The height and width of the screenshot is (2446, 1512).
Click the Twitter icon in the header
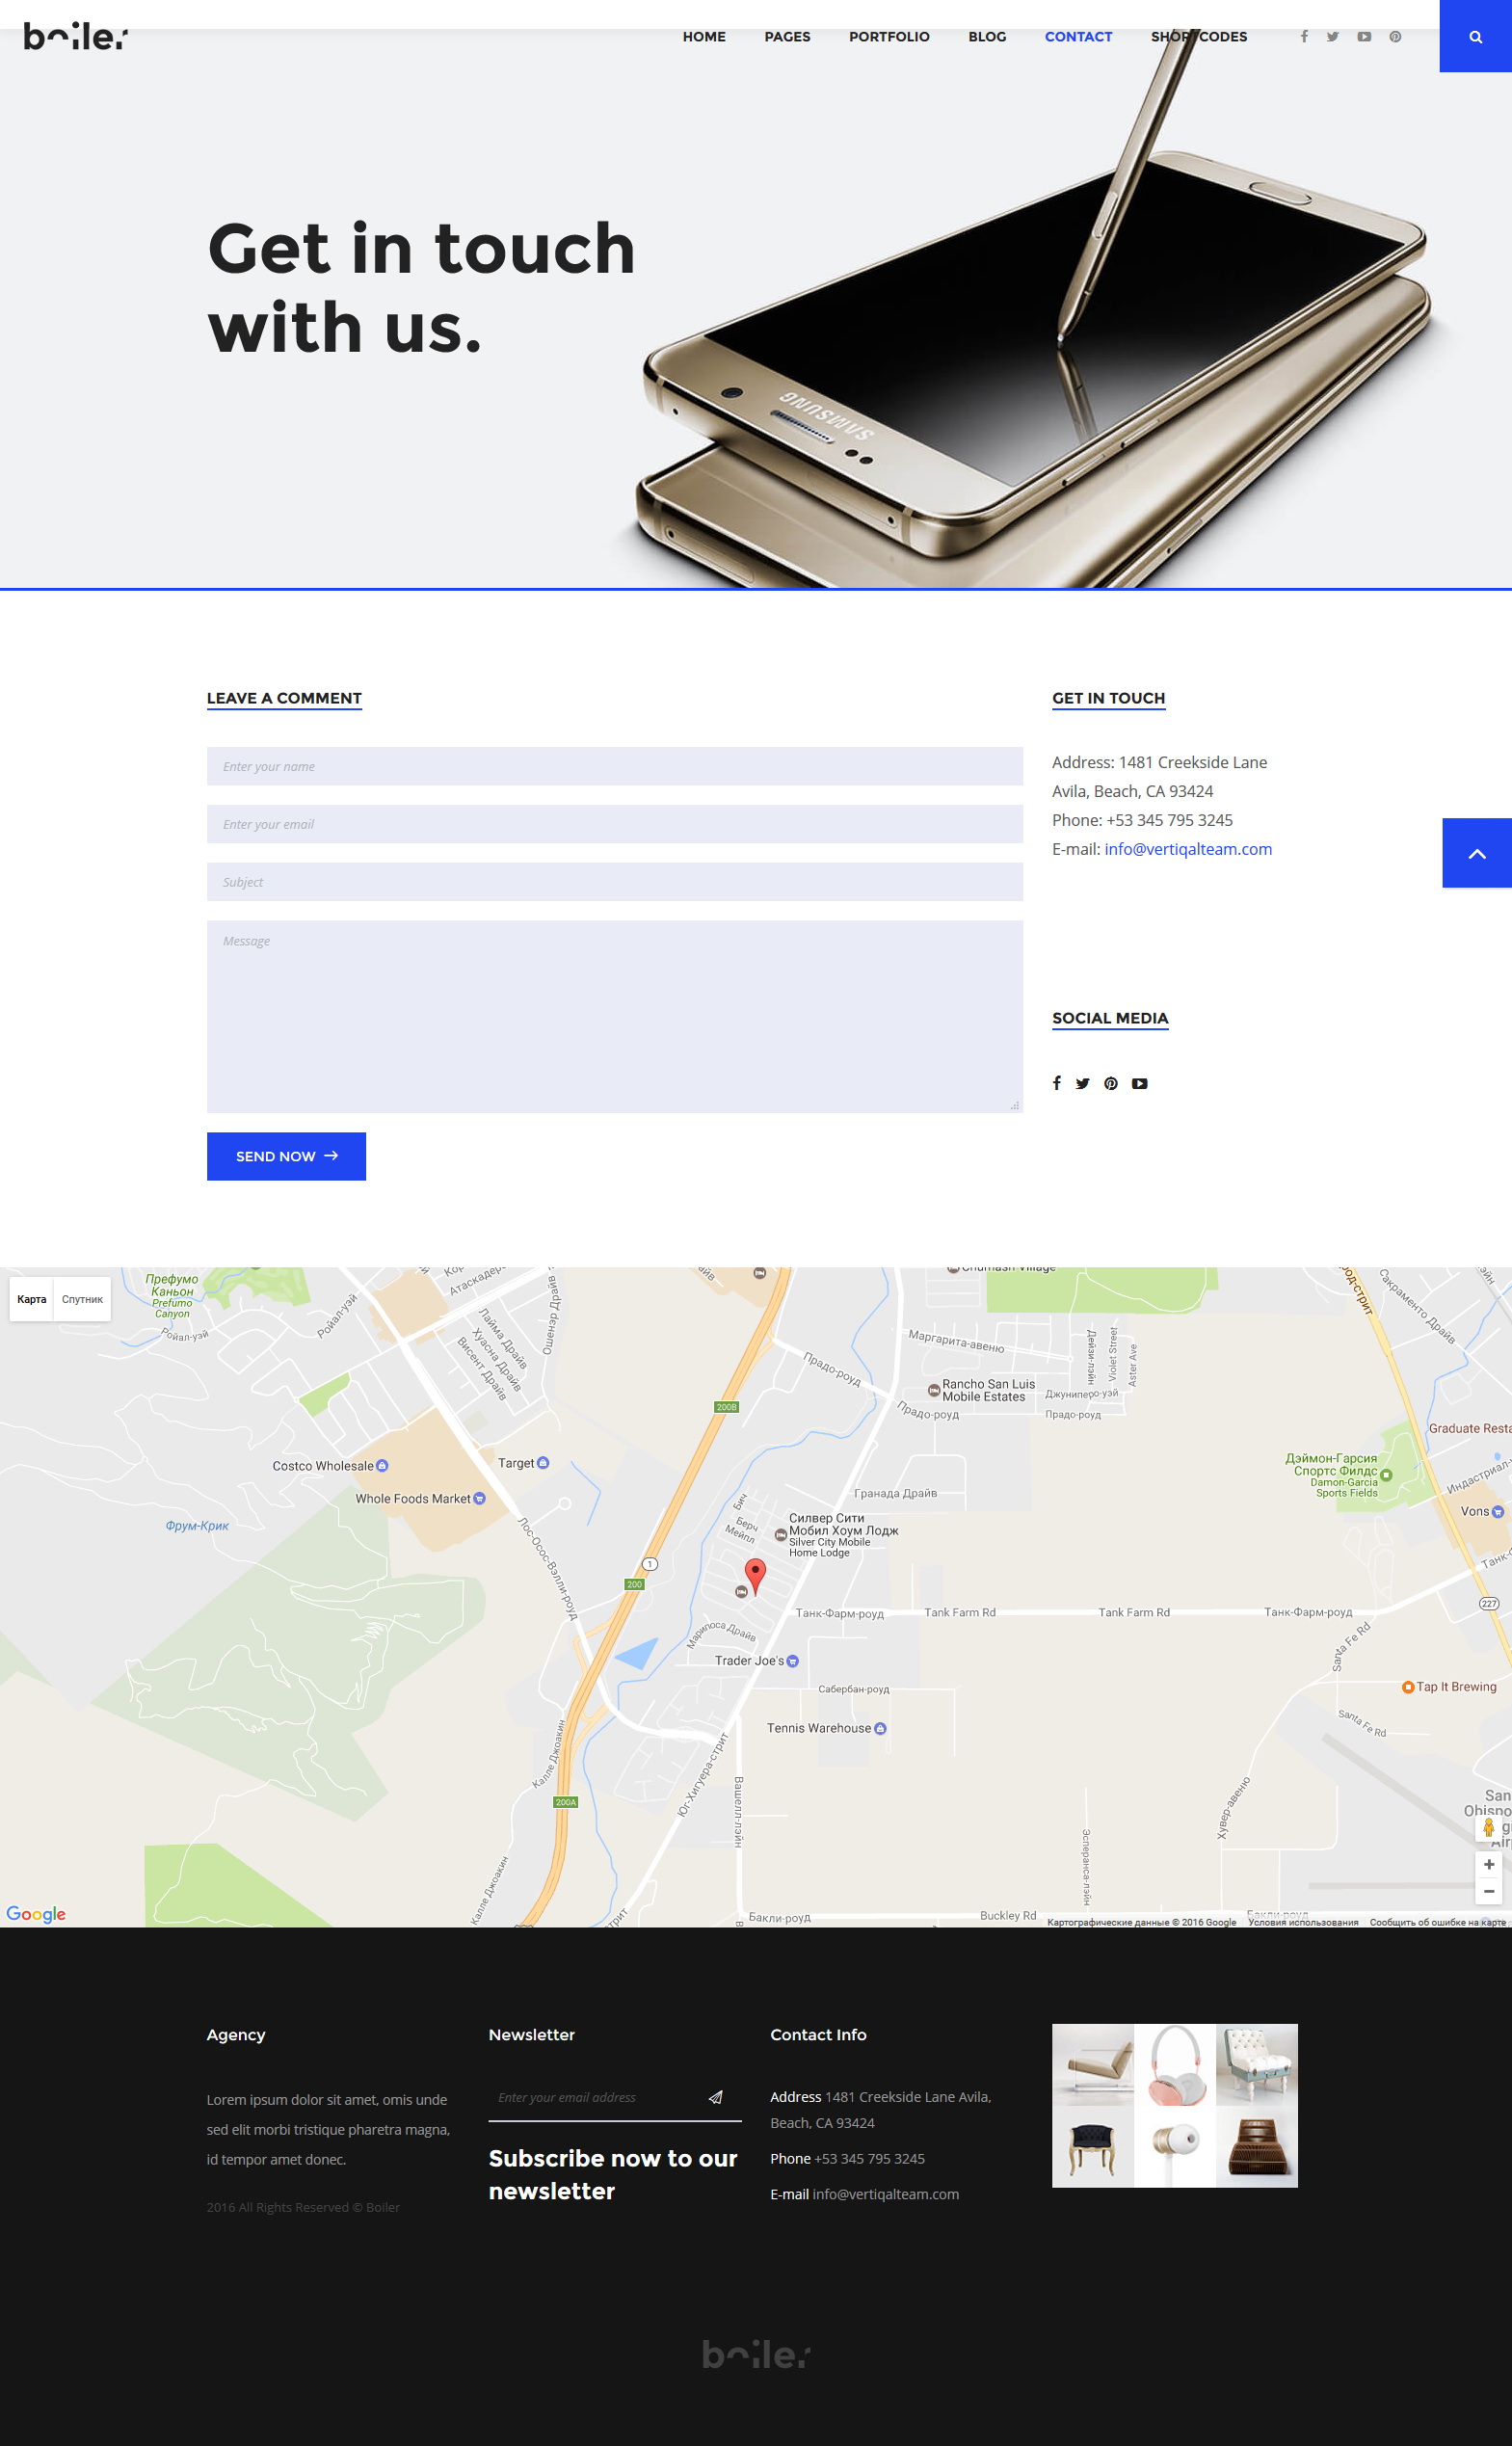coord(1333,37)
